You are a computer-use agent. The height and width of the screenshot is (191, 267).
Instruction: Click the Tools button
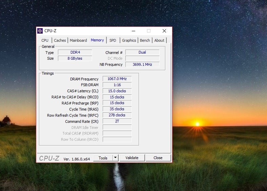click(x=103, y=158)
